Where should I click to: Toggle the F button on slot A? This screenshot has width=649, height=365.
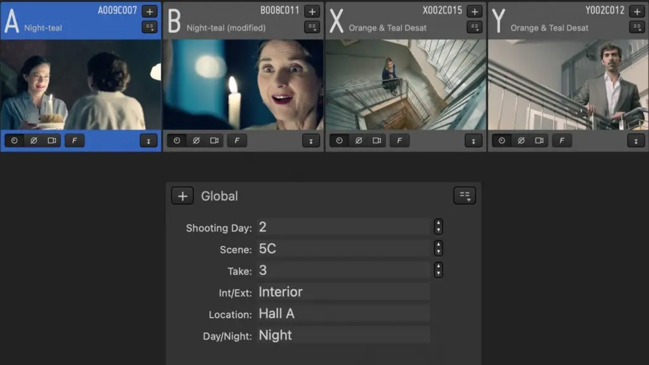pyautogui.click(x=75, y=141)
